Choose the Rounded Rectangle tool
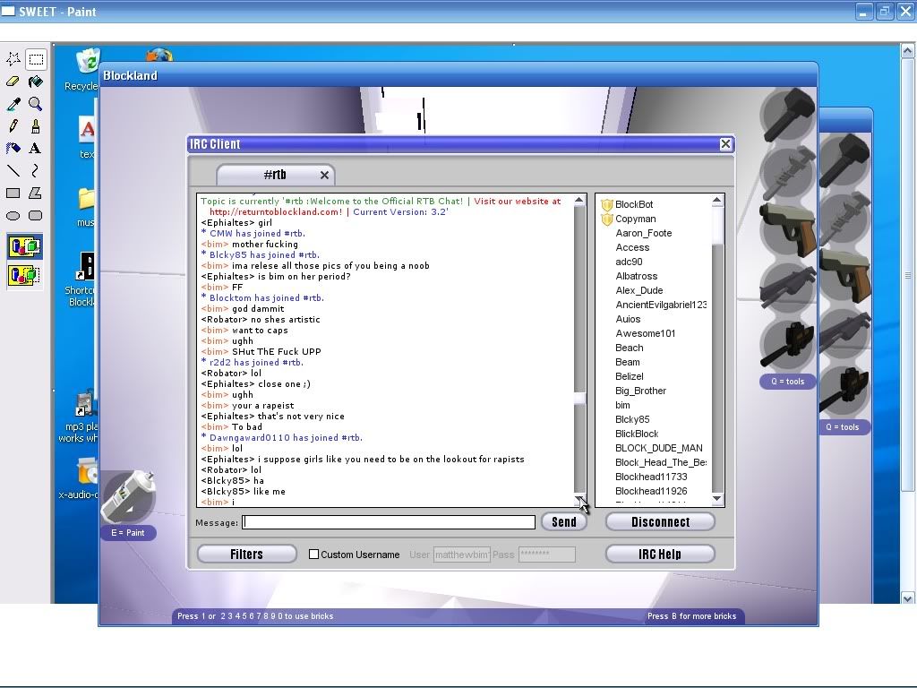Screen dimensions: 917x688 (x=36, y=215)
